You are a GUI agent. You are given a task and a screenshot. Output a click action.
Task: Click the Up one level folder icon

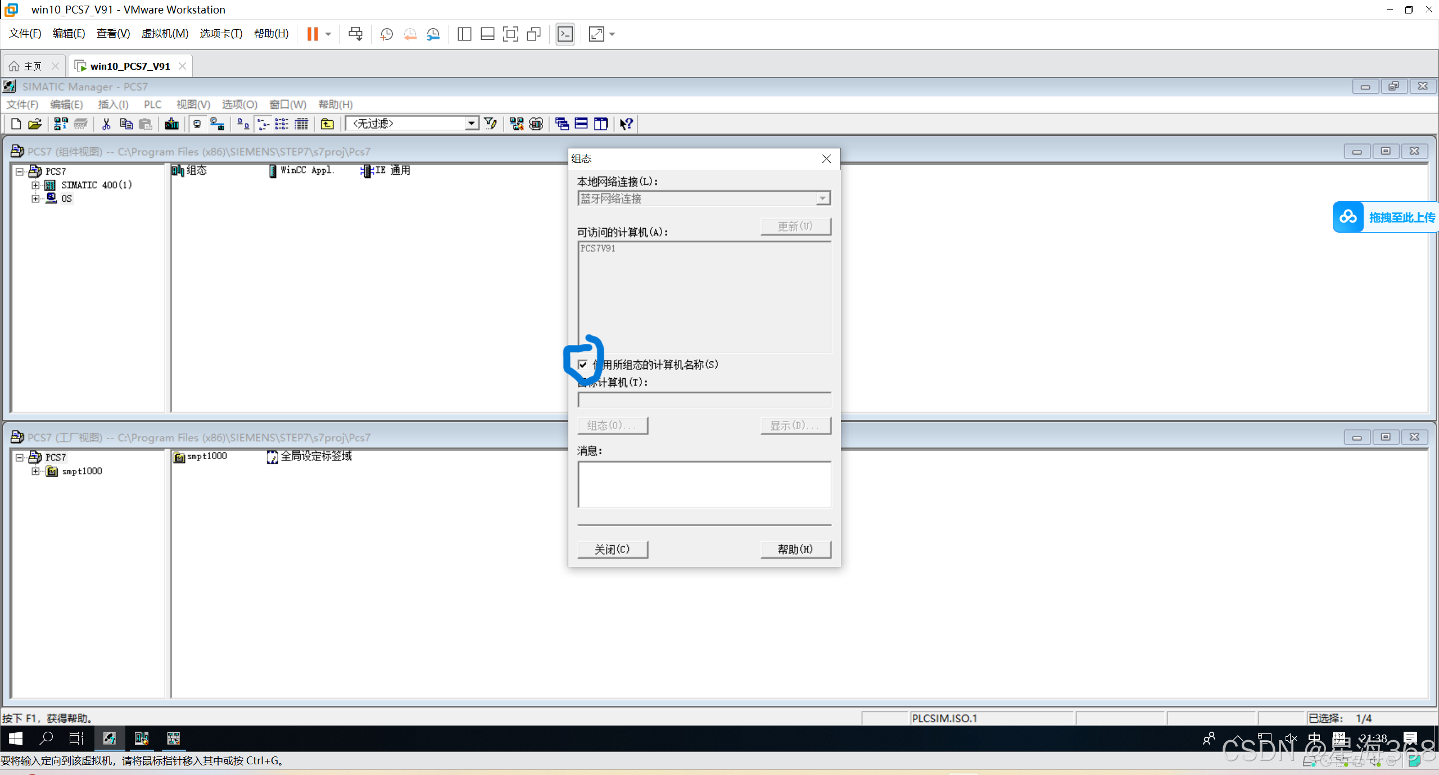pyautogui.click(x=327, y=124)
